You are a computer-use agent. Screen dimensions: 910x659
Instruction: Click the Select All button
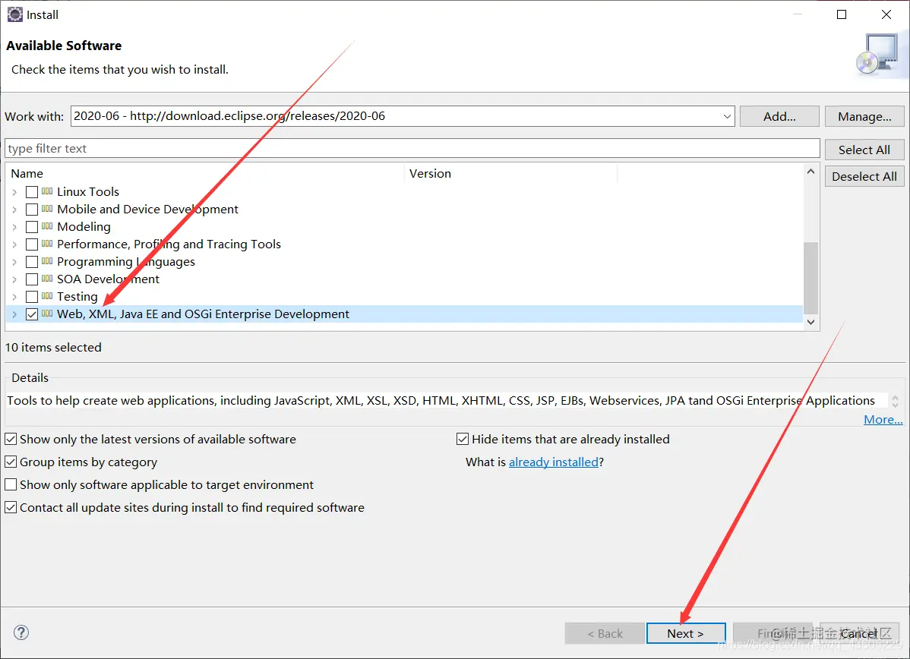(x=864, y=150)
